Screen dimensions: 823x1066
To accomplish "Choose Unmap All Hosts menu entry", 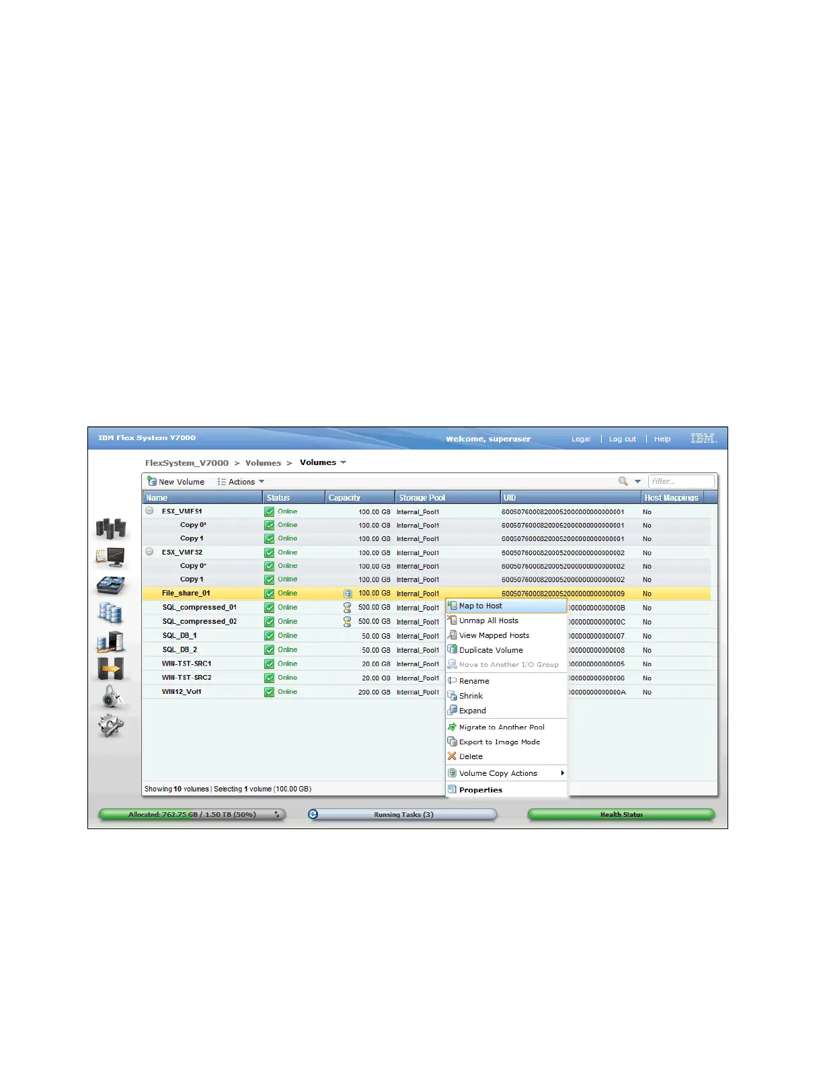I will click(x=507, y=620).
